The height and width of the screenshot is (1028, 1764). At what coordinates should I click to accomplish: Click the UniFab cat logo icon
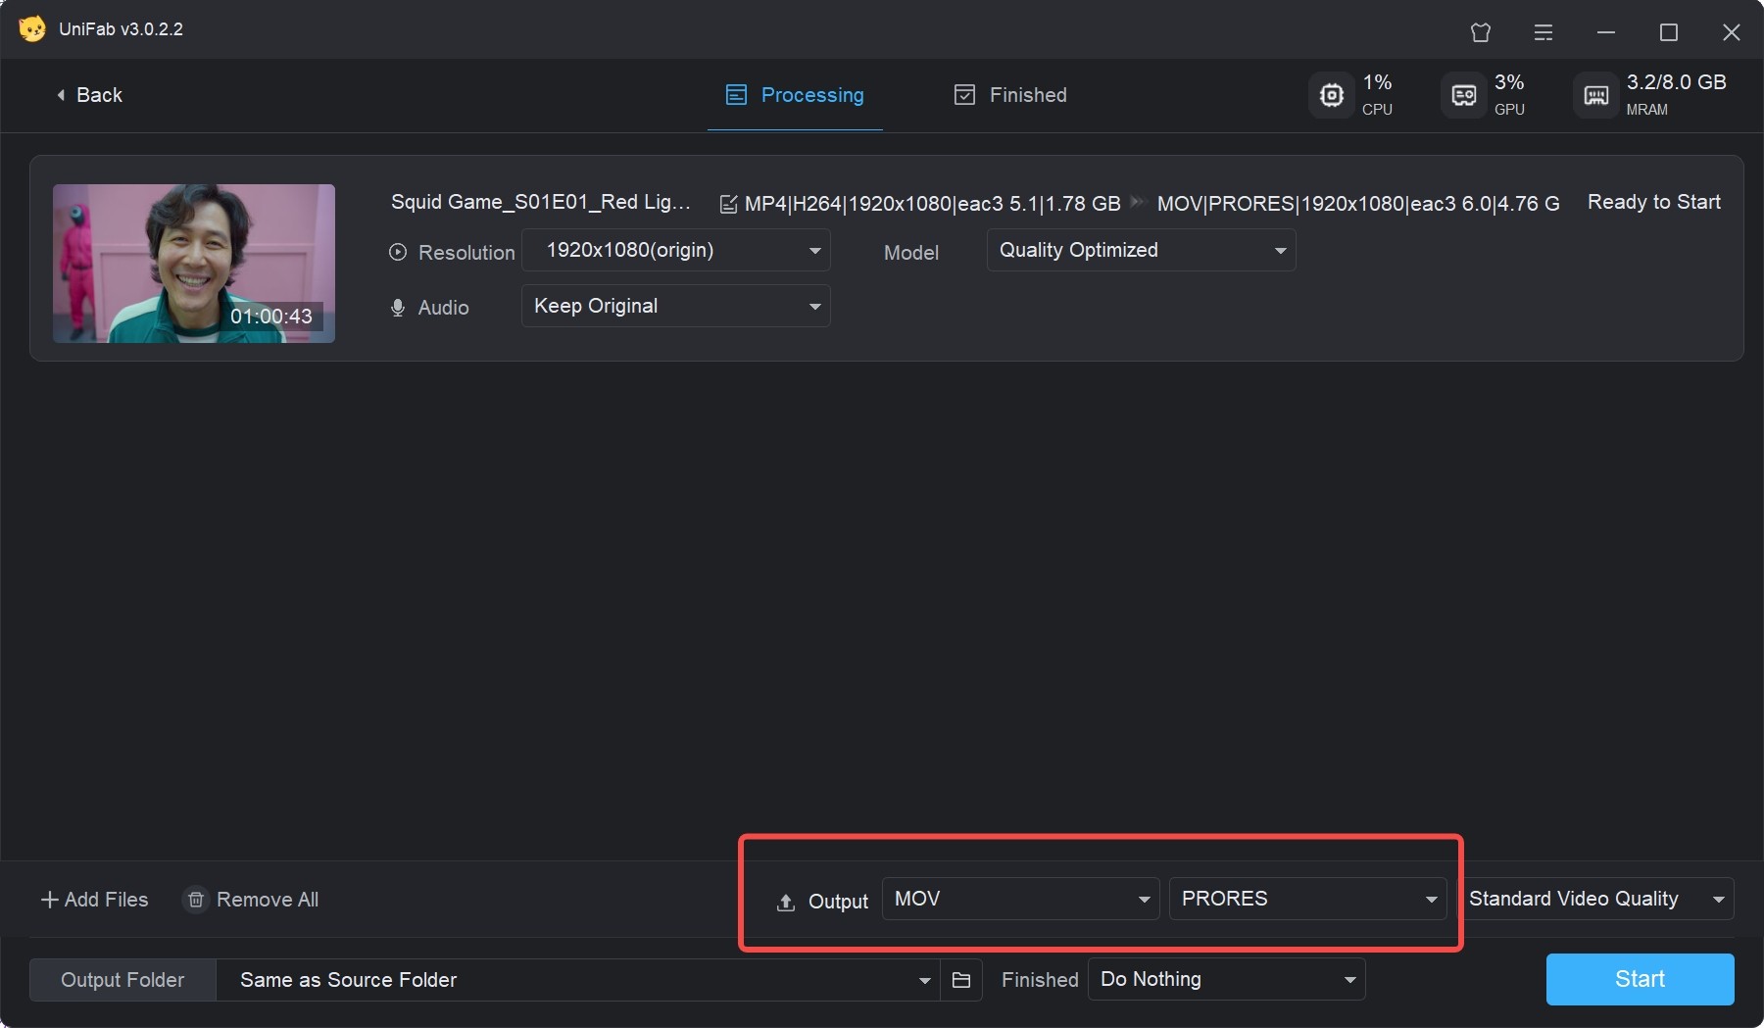click(31, 28)
